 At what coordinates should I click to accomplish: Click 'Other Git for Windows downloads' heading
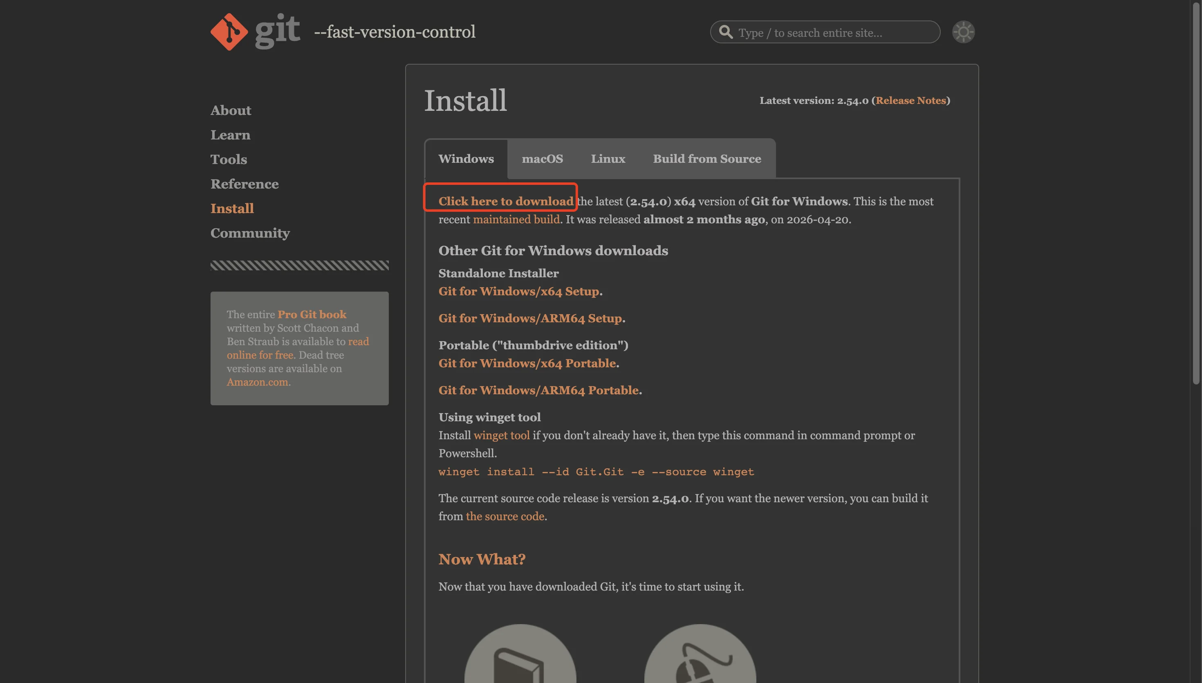pos(553,250)
